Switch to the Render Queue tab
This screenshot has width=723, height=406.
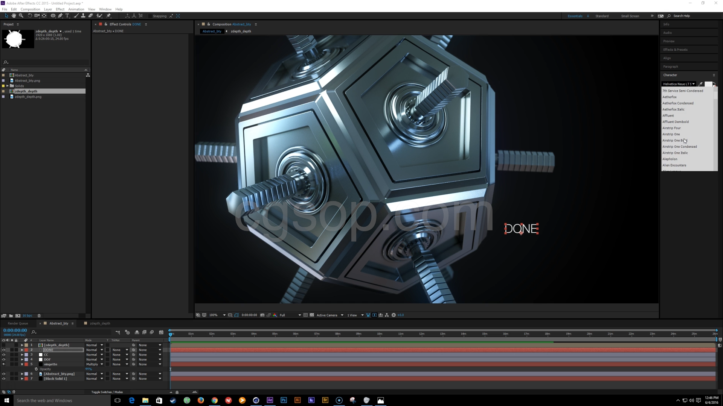click(18, 323)
